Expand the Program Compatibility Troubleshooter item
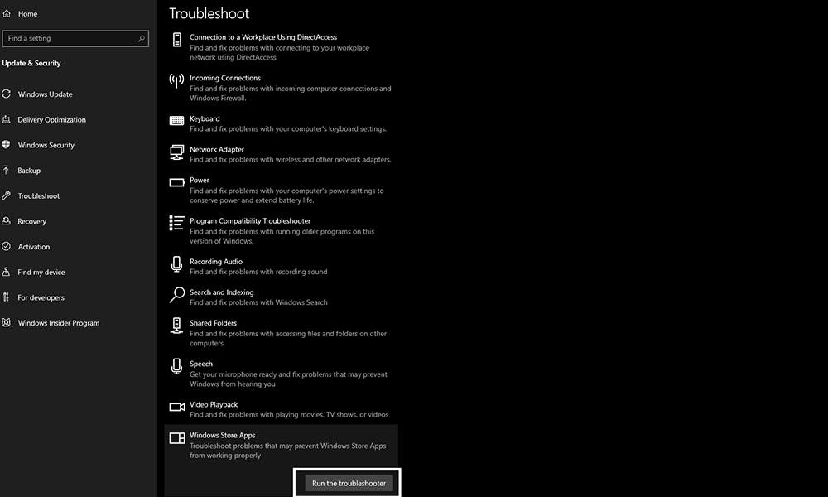The image size is (828, 497). click(x=281, y=231)
